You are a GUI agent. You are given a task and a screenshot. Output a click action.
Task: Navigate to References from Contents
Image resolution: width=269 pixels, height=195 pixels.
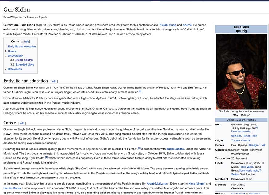coord(15,69)
